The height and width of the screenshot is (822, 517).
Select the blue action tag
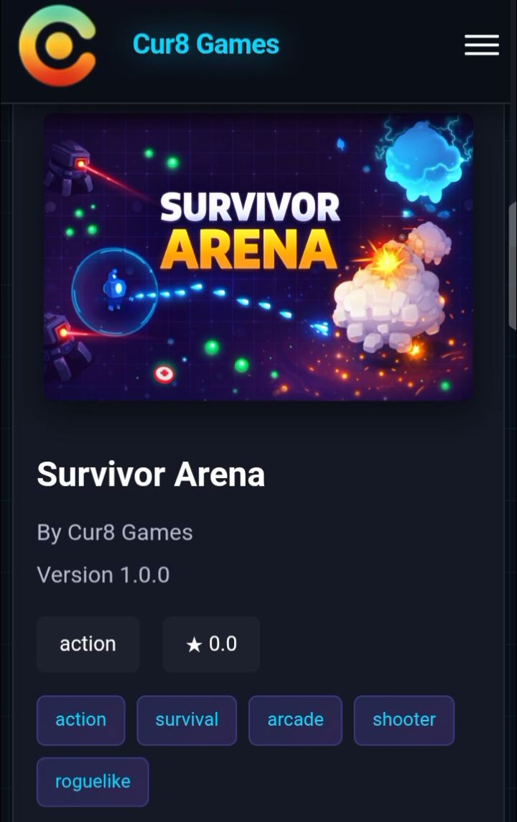click(x=80, y=720)
